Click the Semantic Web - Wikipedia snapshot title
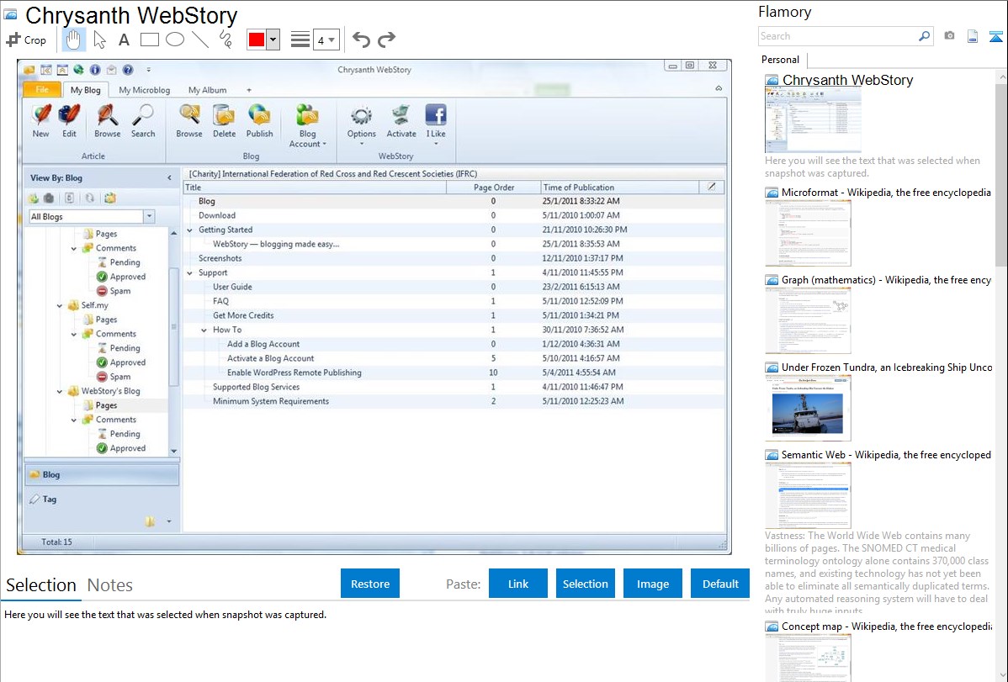Viewport: 1008px width, 682px height. point(886,454)
